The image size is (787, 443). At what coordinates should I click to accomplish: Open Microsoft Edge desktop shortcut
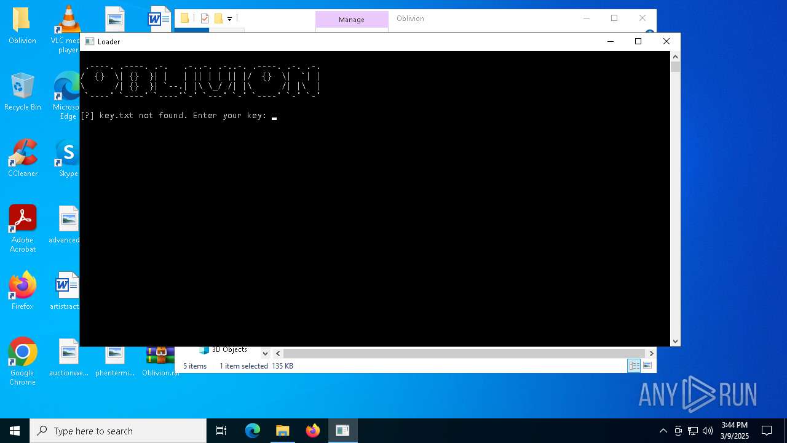tap(68, 96)
